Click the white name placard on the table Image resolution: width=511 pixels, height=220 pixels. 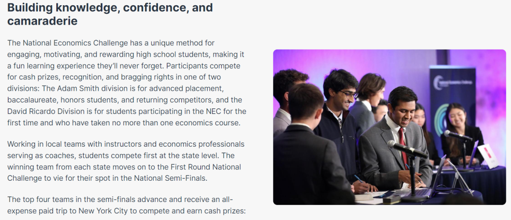pyautogui.click(x=488, y=156)
